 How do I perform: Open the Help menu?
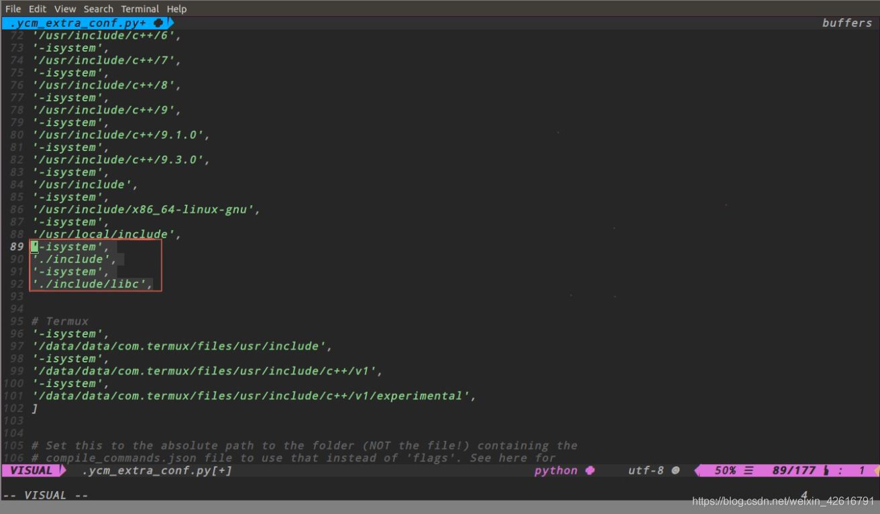pyautogui.click(x=177, y=9)
